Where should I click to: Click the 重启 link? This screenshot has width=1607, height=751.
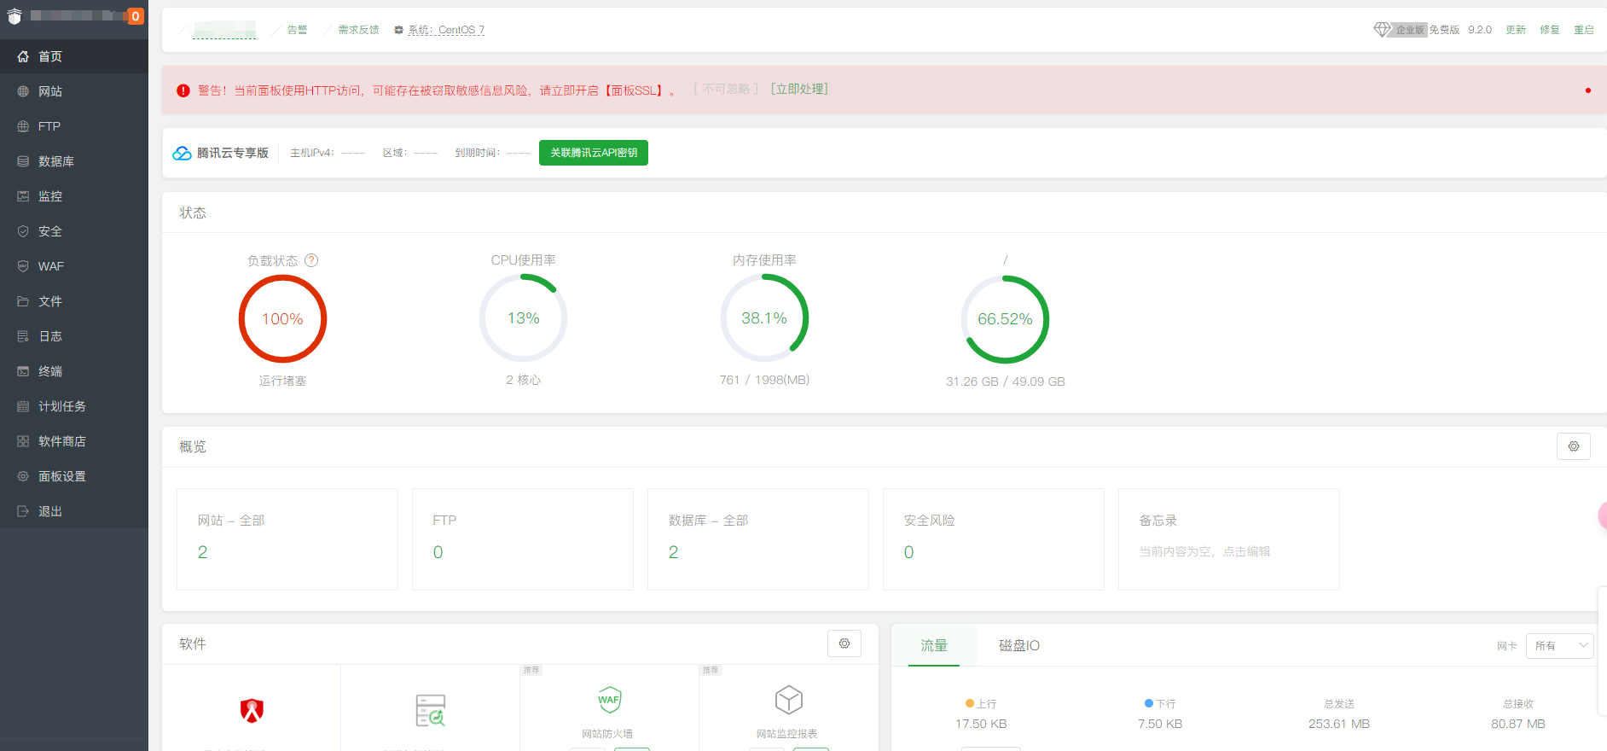click(1584, 30)
